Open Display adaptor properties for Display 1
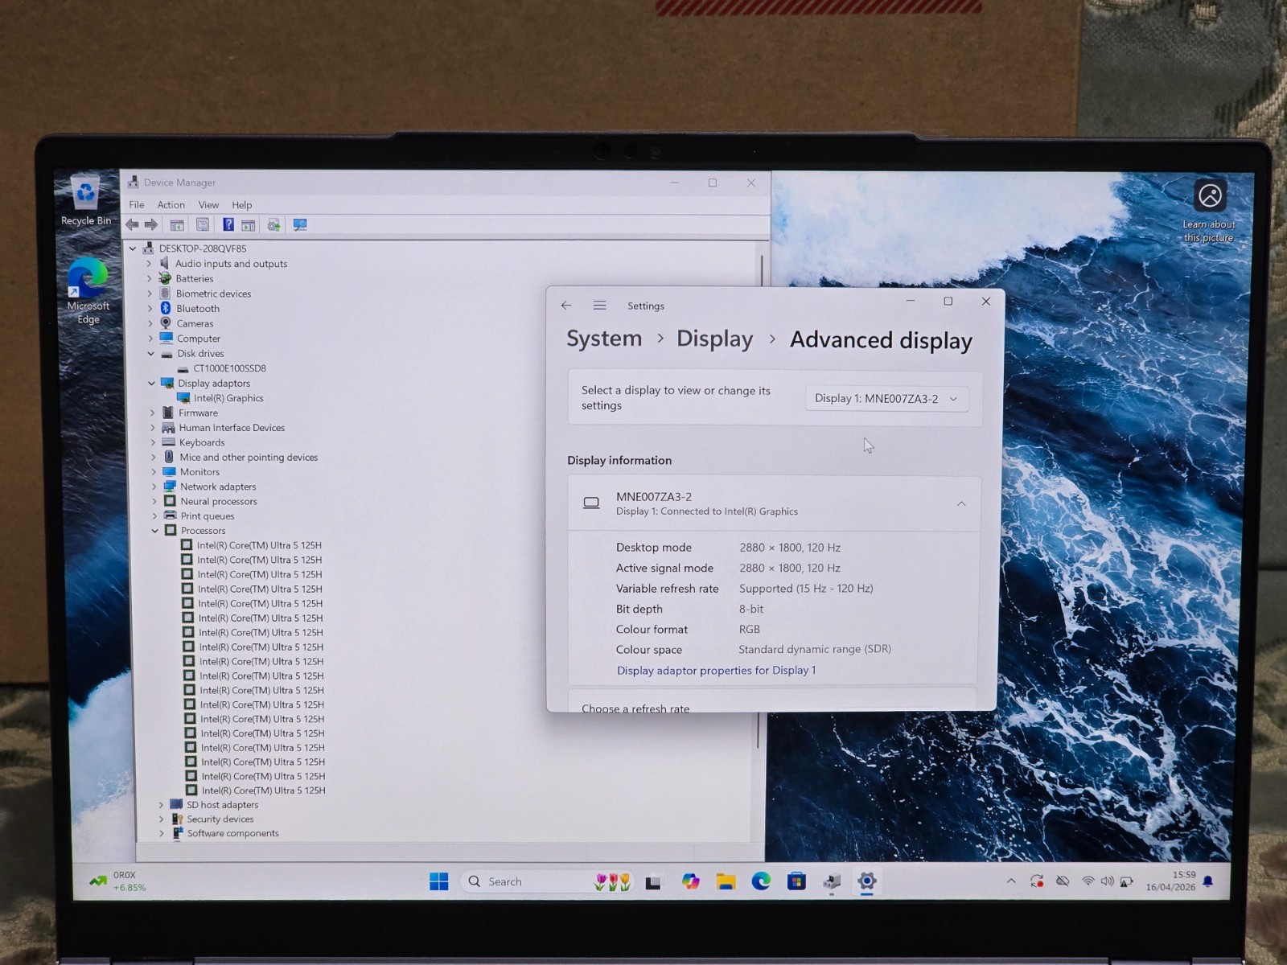This screenshot has height=965, width=1287. (716, 671)
